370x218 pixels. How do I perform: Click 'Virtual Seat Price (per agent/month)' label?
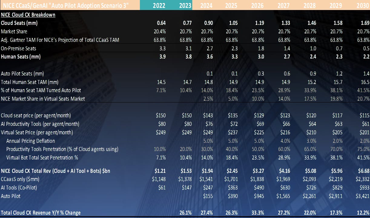[37, 132]
